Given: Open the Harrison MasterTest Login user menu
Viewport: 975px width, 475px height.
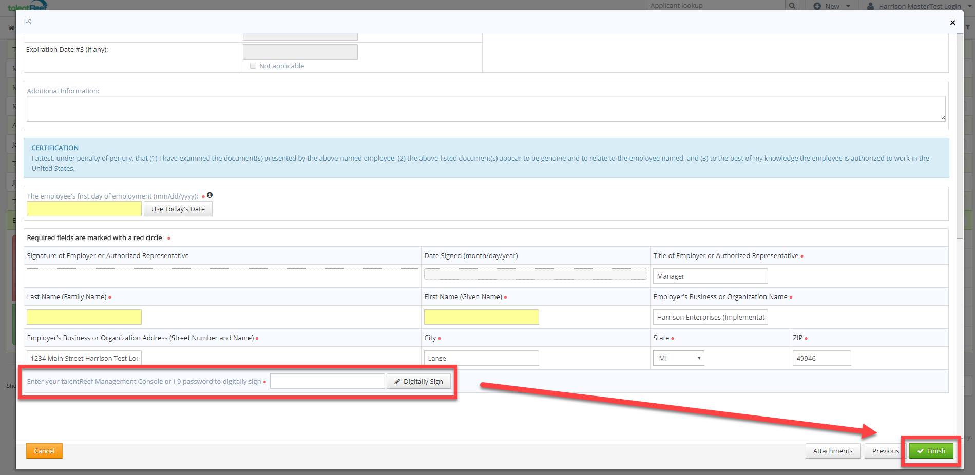Looking at the screenshot, I should [919, 6].
